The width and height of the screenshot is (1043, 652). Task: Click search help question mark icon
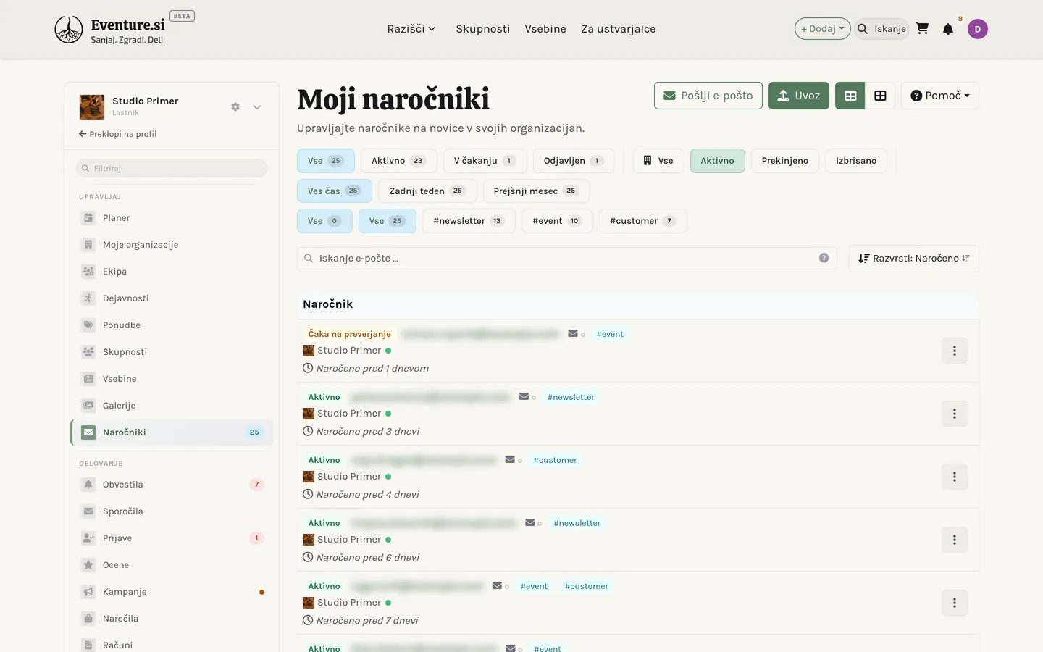coord(824,258)
